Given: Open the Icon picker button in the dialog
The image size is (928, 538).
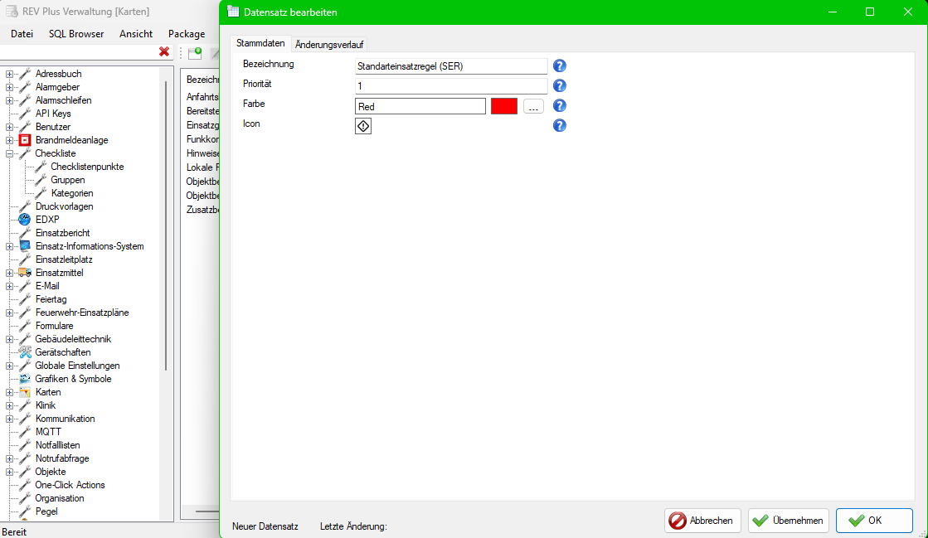Looking at the screenshot, I should point(362,125).
